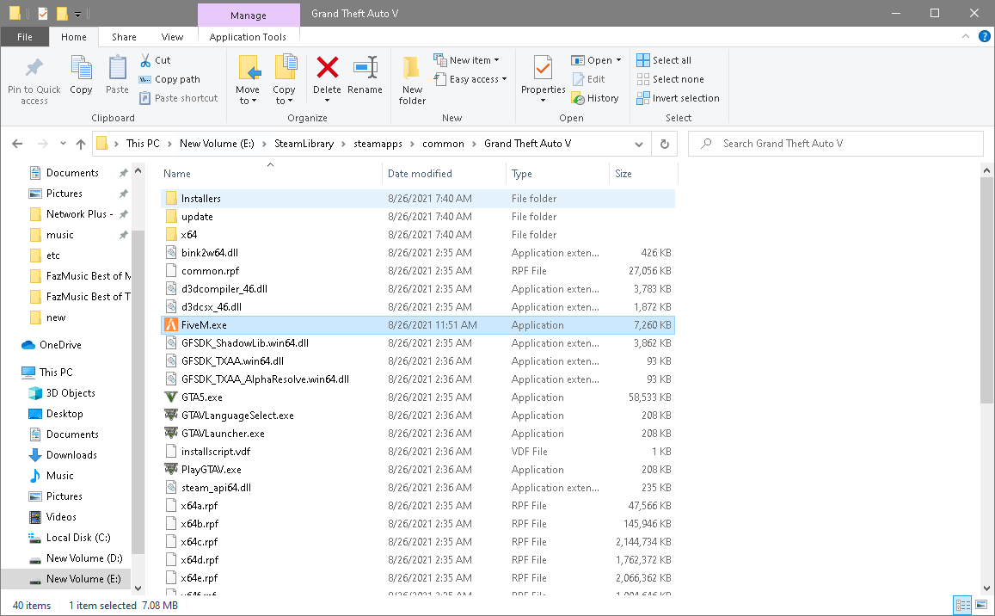Click steamapps in the breadcrumb path
The image size is (995, 616).
pyautogui.click(x=378, y=145)
